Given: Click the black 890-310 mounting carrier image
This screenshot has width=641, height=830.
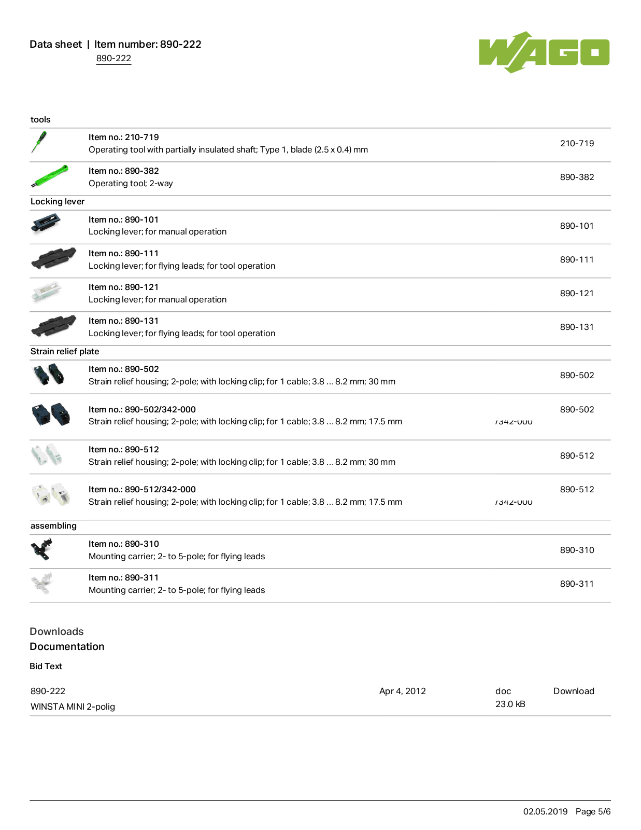Looking at the screenshot, I should [42, 549].
